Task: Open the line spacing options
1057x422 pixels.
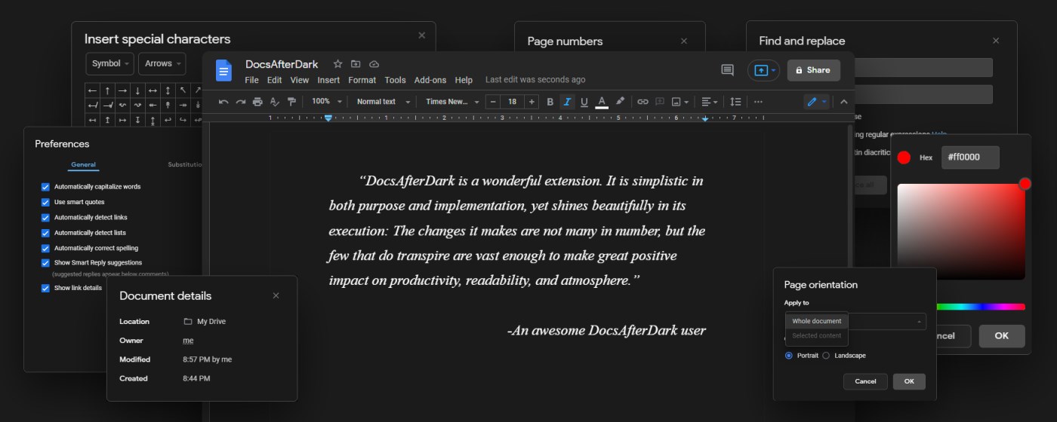Action: [736, 102]
